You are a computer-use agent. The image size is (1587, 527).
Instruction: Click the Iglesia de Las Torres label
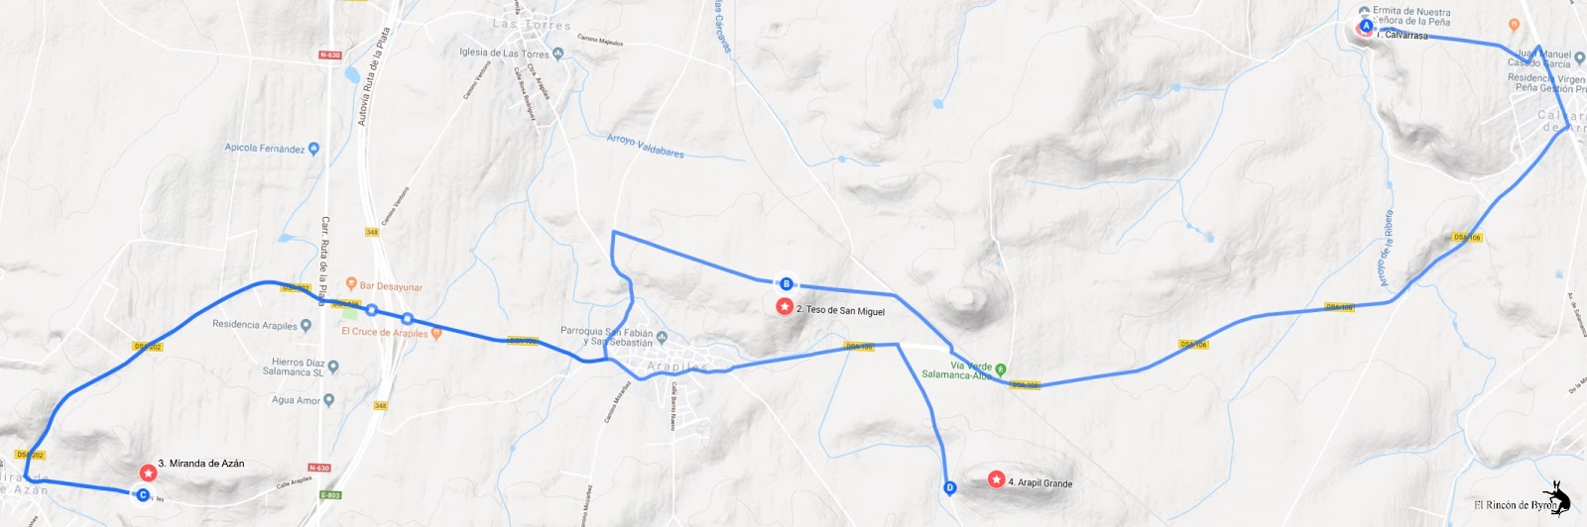coord(504,53)
